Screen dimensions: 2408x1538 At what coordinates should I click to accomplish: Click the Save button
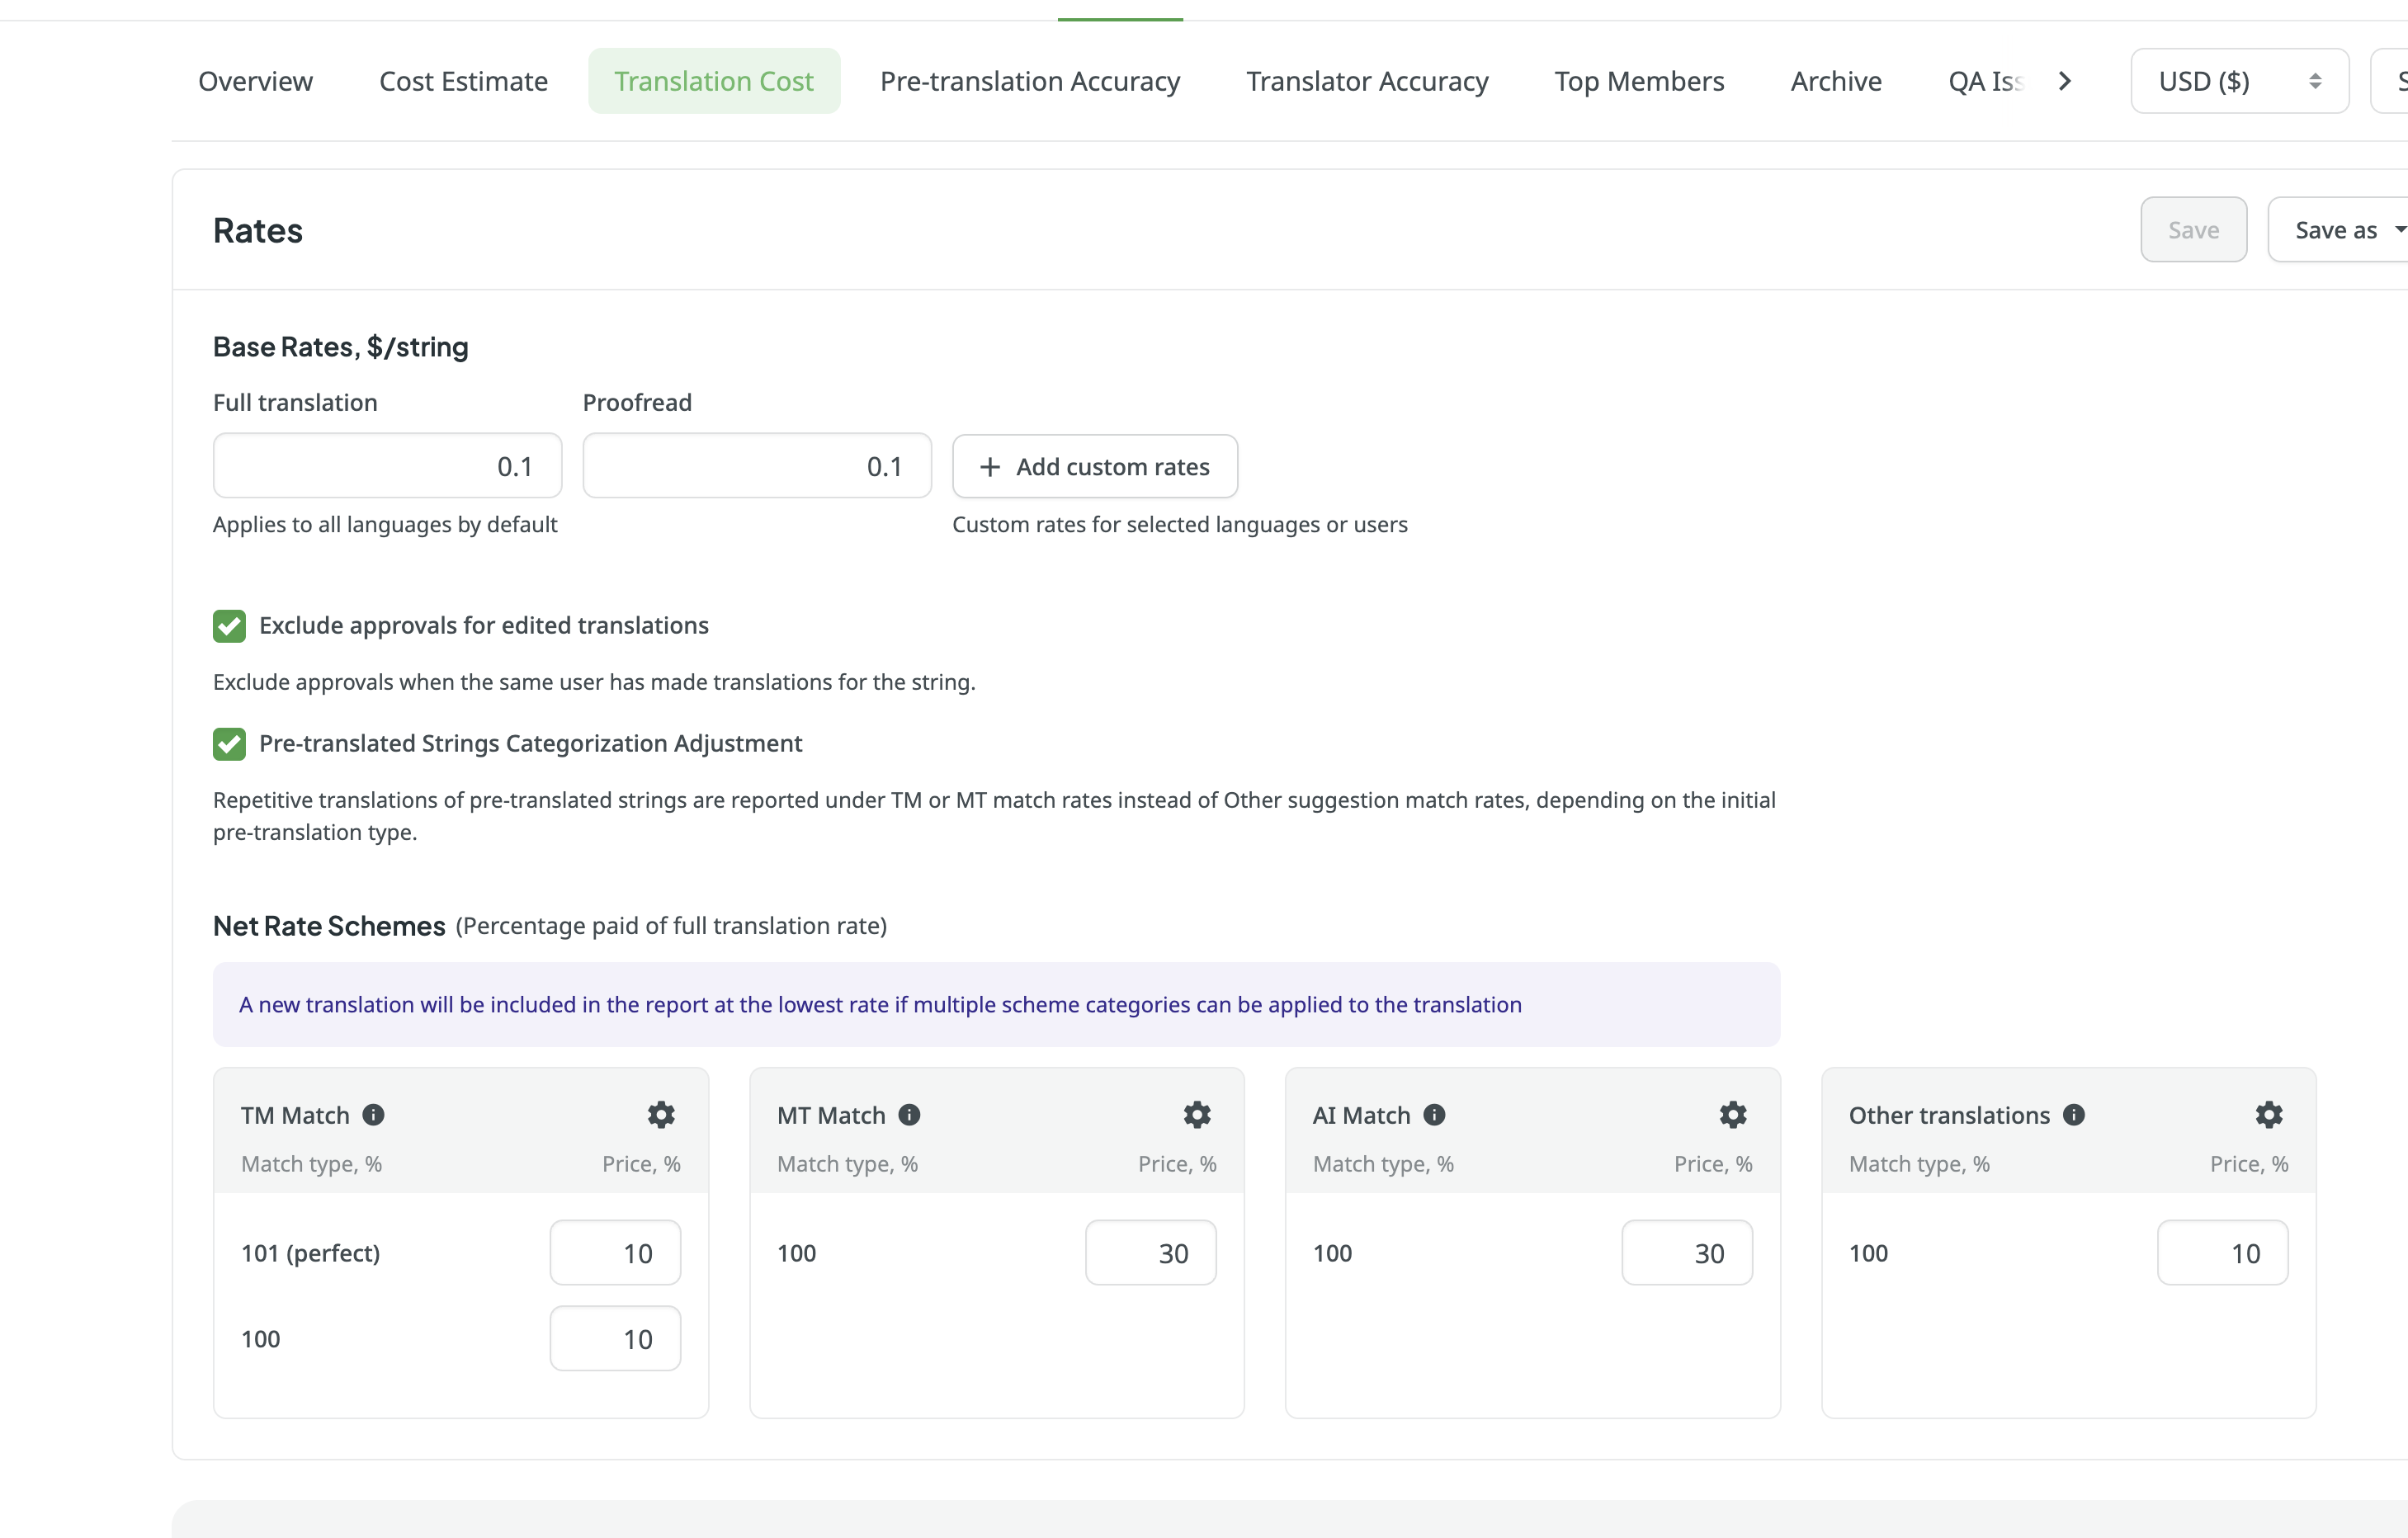pyautogui.click(x=2194, y=230)
